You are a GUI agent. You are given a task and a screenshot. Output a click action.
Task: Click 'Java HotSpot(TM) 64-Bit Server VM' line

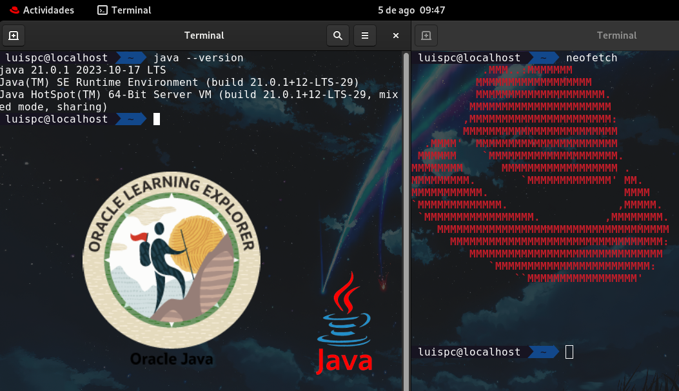coord(199,94)
